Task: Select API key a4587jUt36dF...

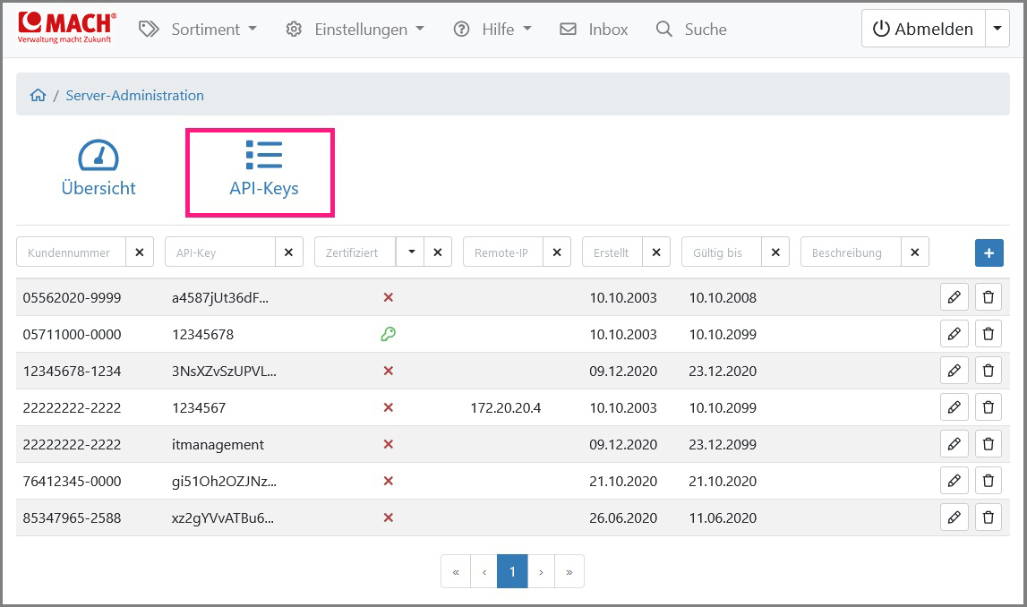Action: pyautogui.click(x=220, y=297)
